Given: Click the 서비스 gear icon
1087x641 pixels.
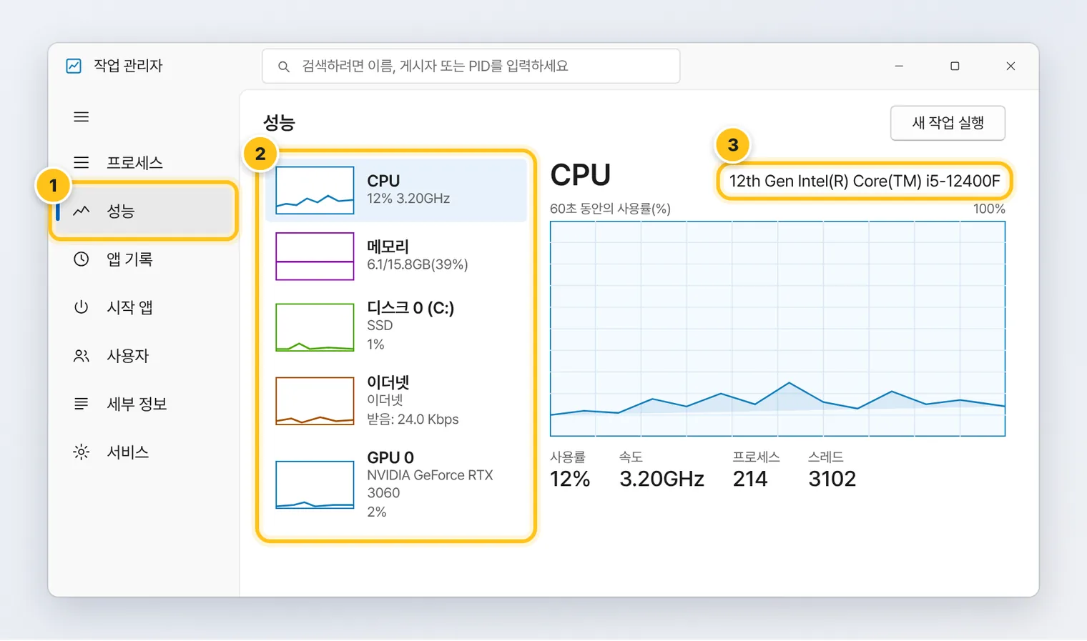Looking at the screenshot, I should (x=82, y=452).
